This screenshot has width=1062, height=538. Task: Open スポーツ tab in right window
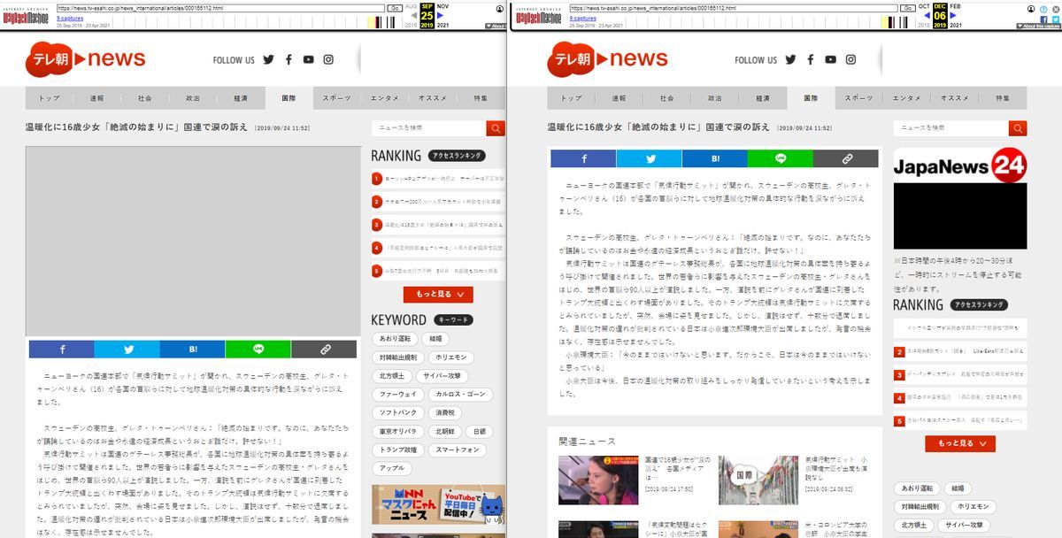point(858,98)
